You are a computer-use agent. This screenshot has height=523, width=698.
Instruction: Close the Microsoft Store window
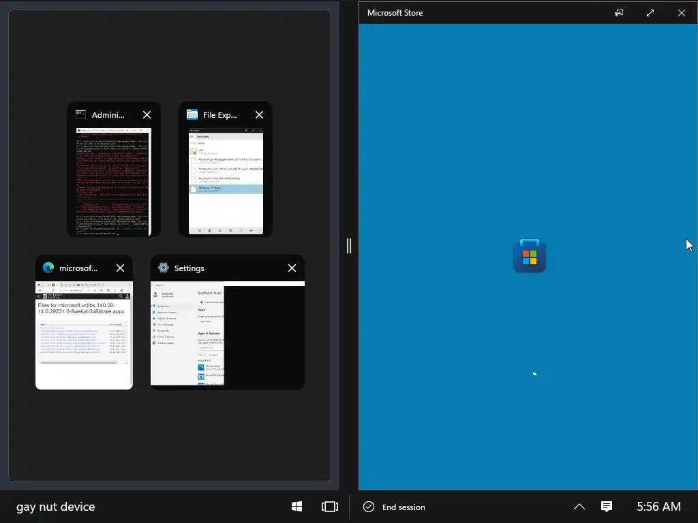pyautogui.click(x=681, y=13)
